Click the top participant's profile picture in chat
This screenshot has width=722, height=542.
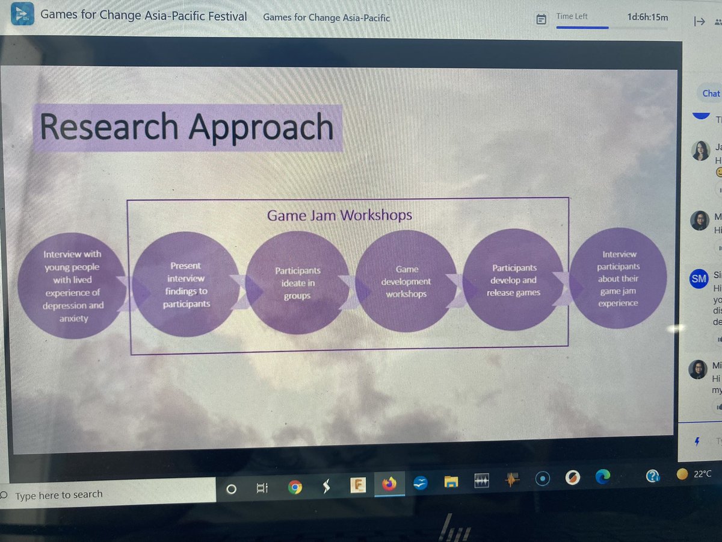point(700,152)
